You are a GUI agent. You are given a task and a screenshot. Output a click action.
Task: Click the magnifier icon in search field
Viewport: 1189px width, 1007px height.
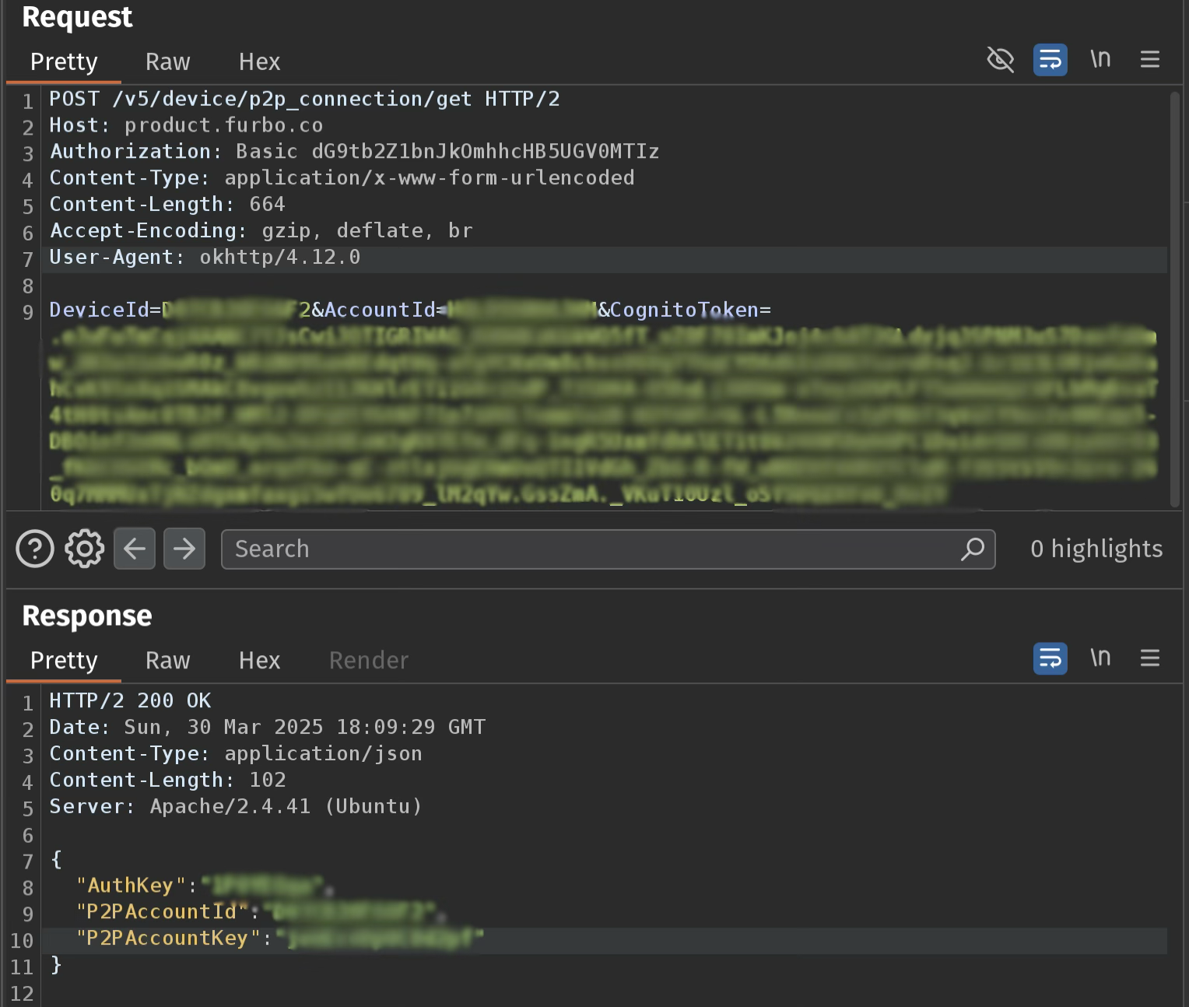click(x=973, y=549)
